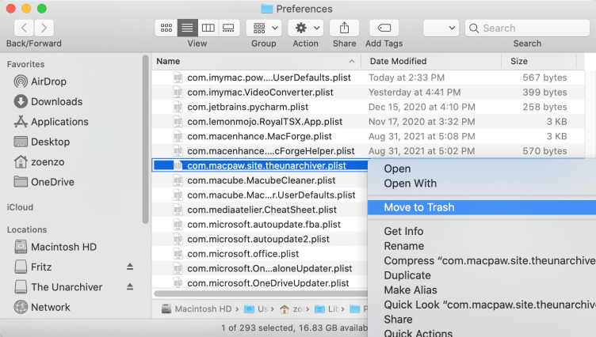Choose Get Info from context menu
The height and width of the screenshot is (337, 596).
tap(482, 231)
